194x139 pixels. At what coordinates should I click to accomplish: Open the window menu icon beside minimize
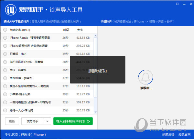tap(177, 4)
